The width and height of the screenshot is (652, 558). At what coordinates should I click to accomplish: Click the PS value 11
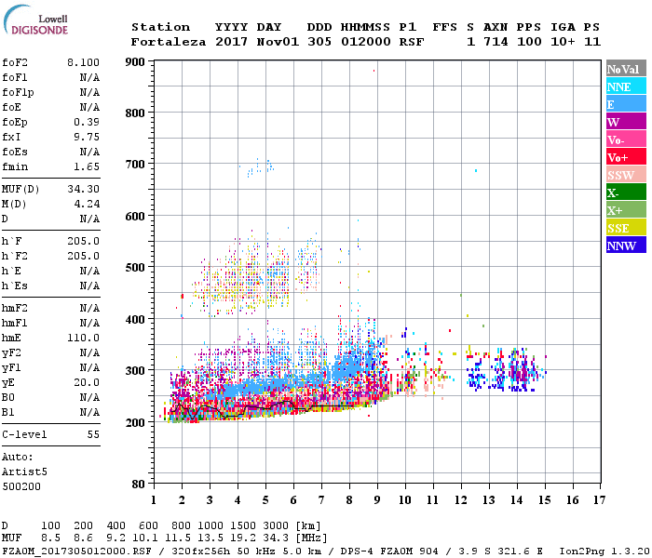pyautogui.click(x=592, y=42)
